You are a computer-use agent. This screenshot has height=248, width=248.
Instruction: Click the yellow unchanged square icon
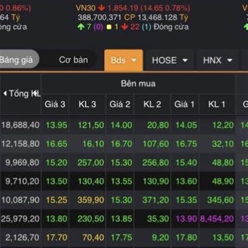click(108, 27)
